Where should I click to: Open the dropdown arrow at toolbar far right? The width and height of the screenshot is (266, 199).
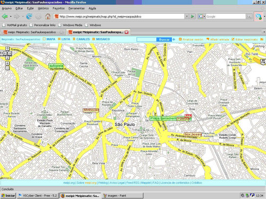(264, 16)
